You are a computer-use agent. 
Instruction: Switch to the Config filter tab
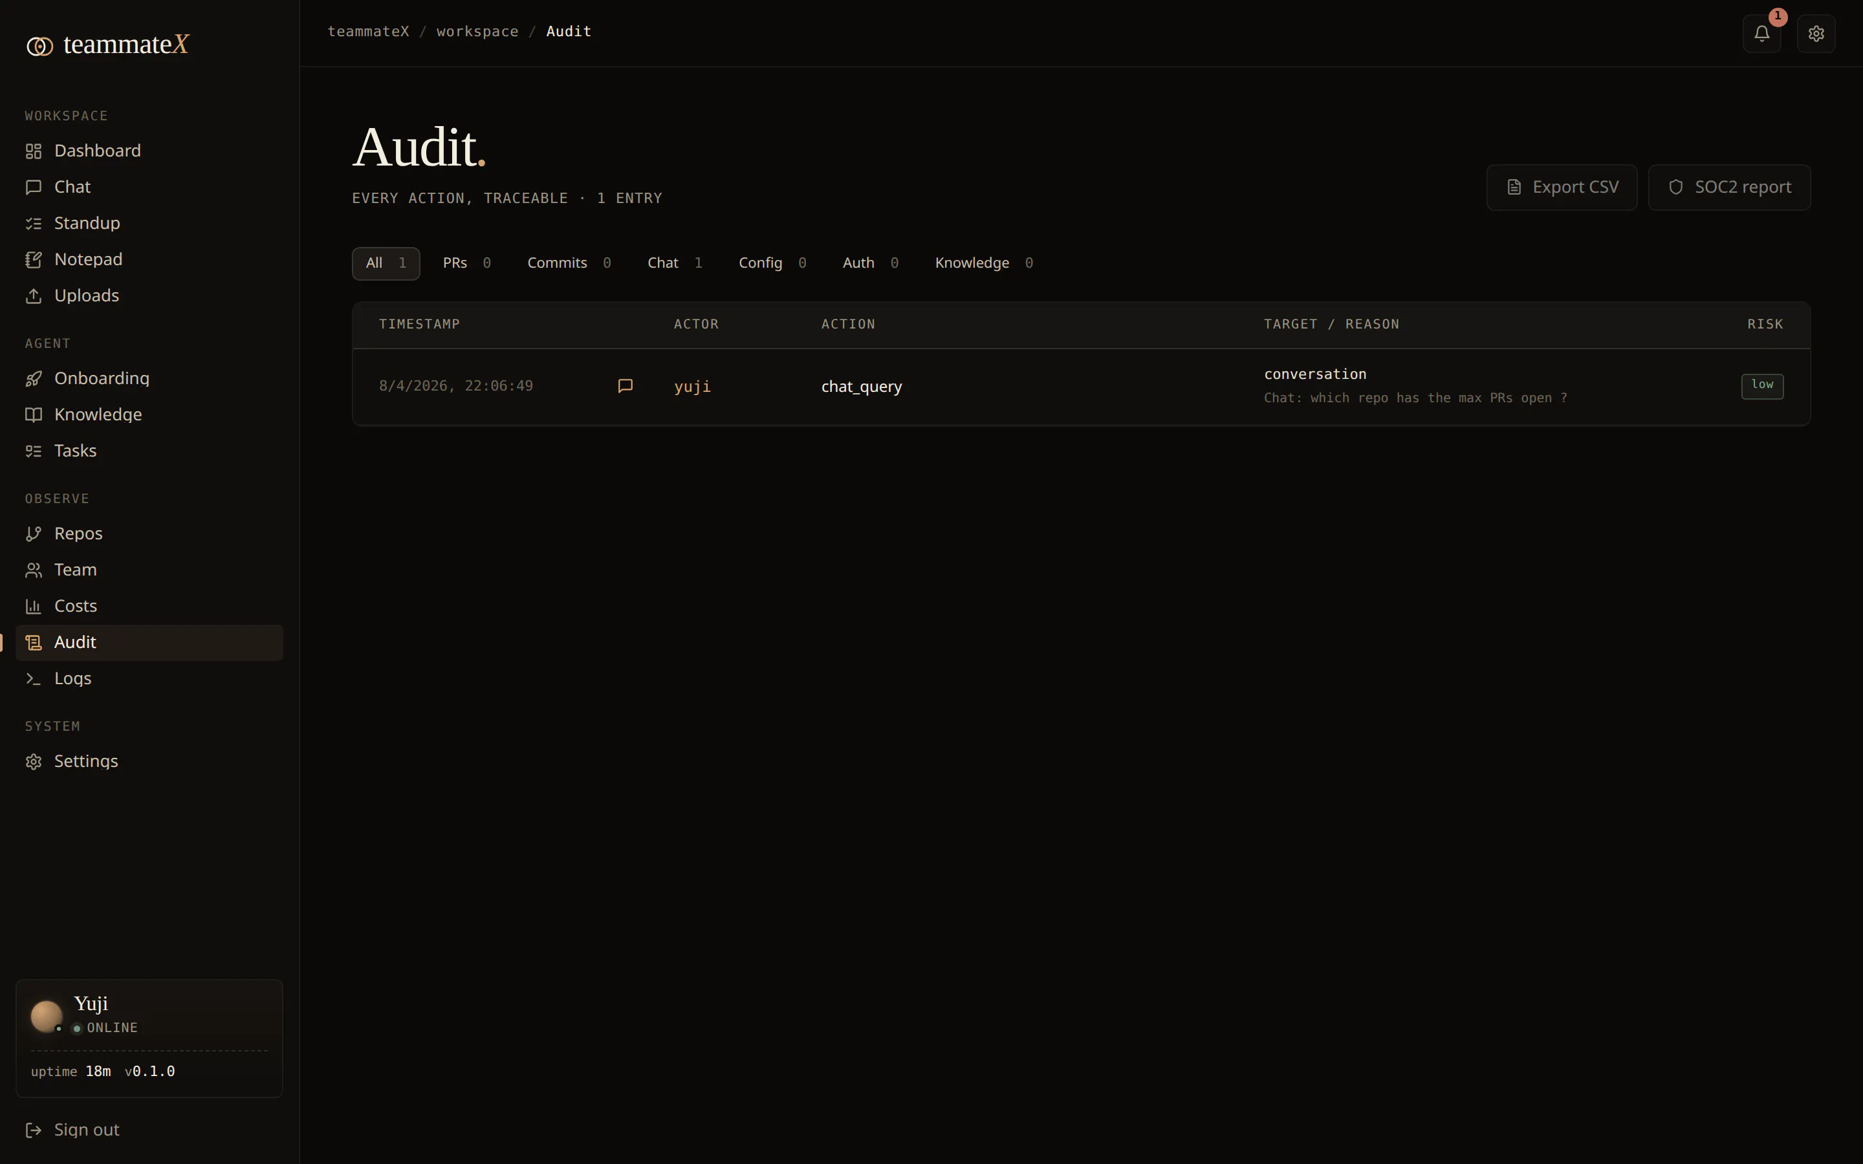pyautogui.click(x=772, y=263)
